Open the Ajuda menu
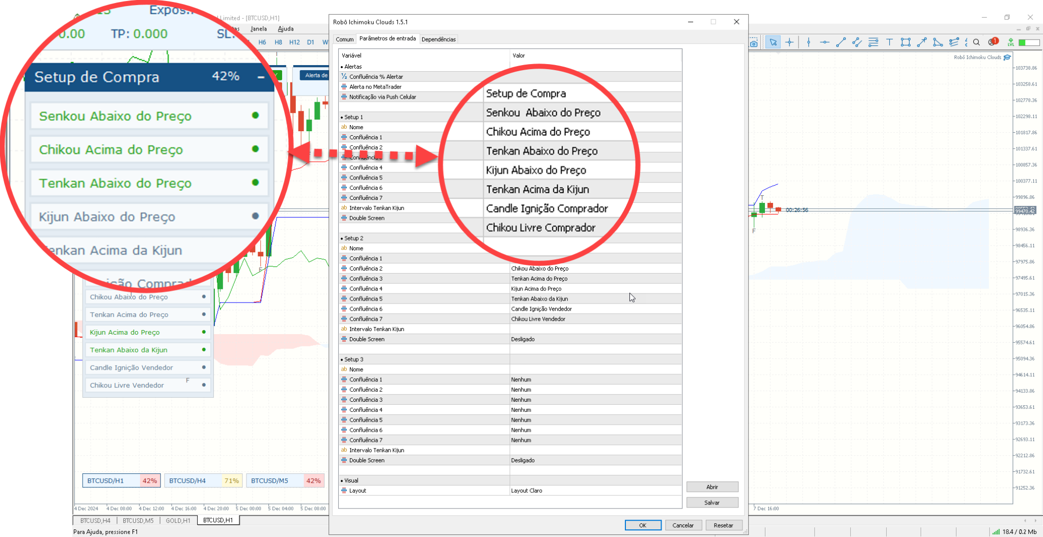The height and width of the screenshot is (537, 1043). coord(285,29)
